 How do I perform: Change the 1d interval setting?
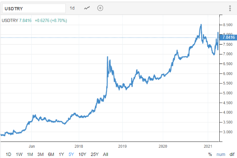tap(72, 8)
